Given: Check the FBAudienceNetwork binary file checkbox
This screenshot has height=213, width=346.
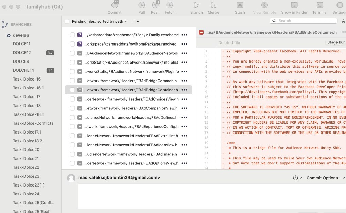Looking at the screenshot, I should (72, 53).
